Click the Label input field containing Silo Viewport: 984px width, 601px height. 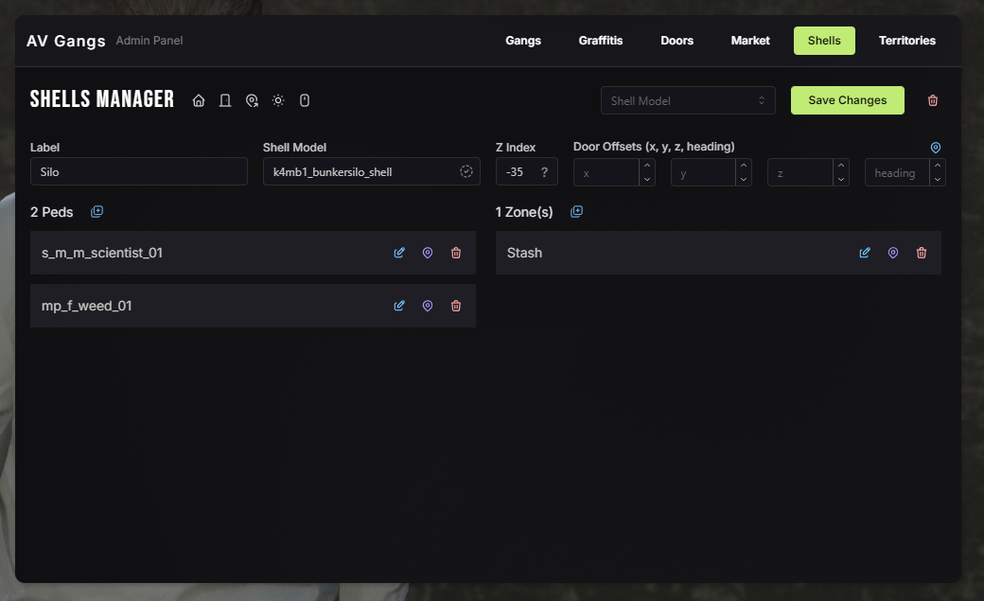coord(138,172)
